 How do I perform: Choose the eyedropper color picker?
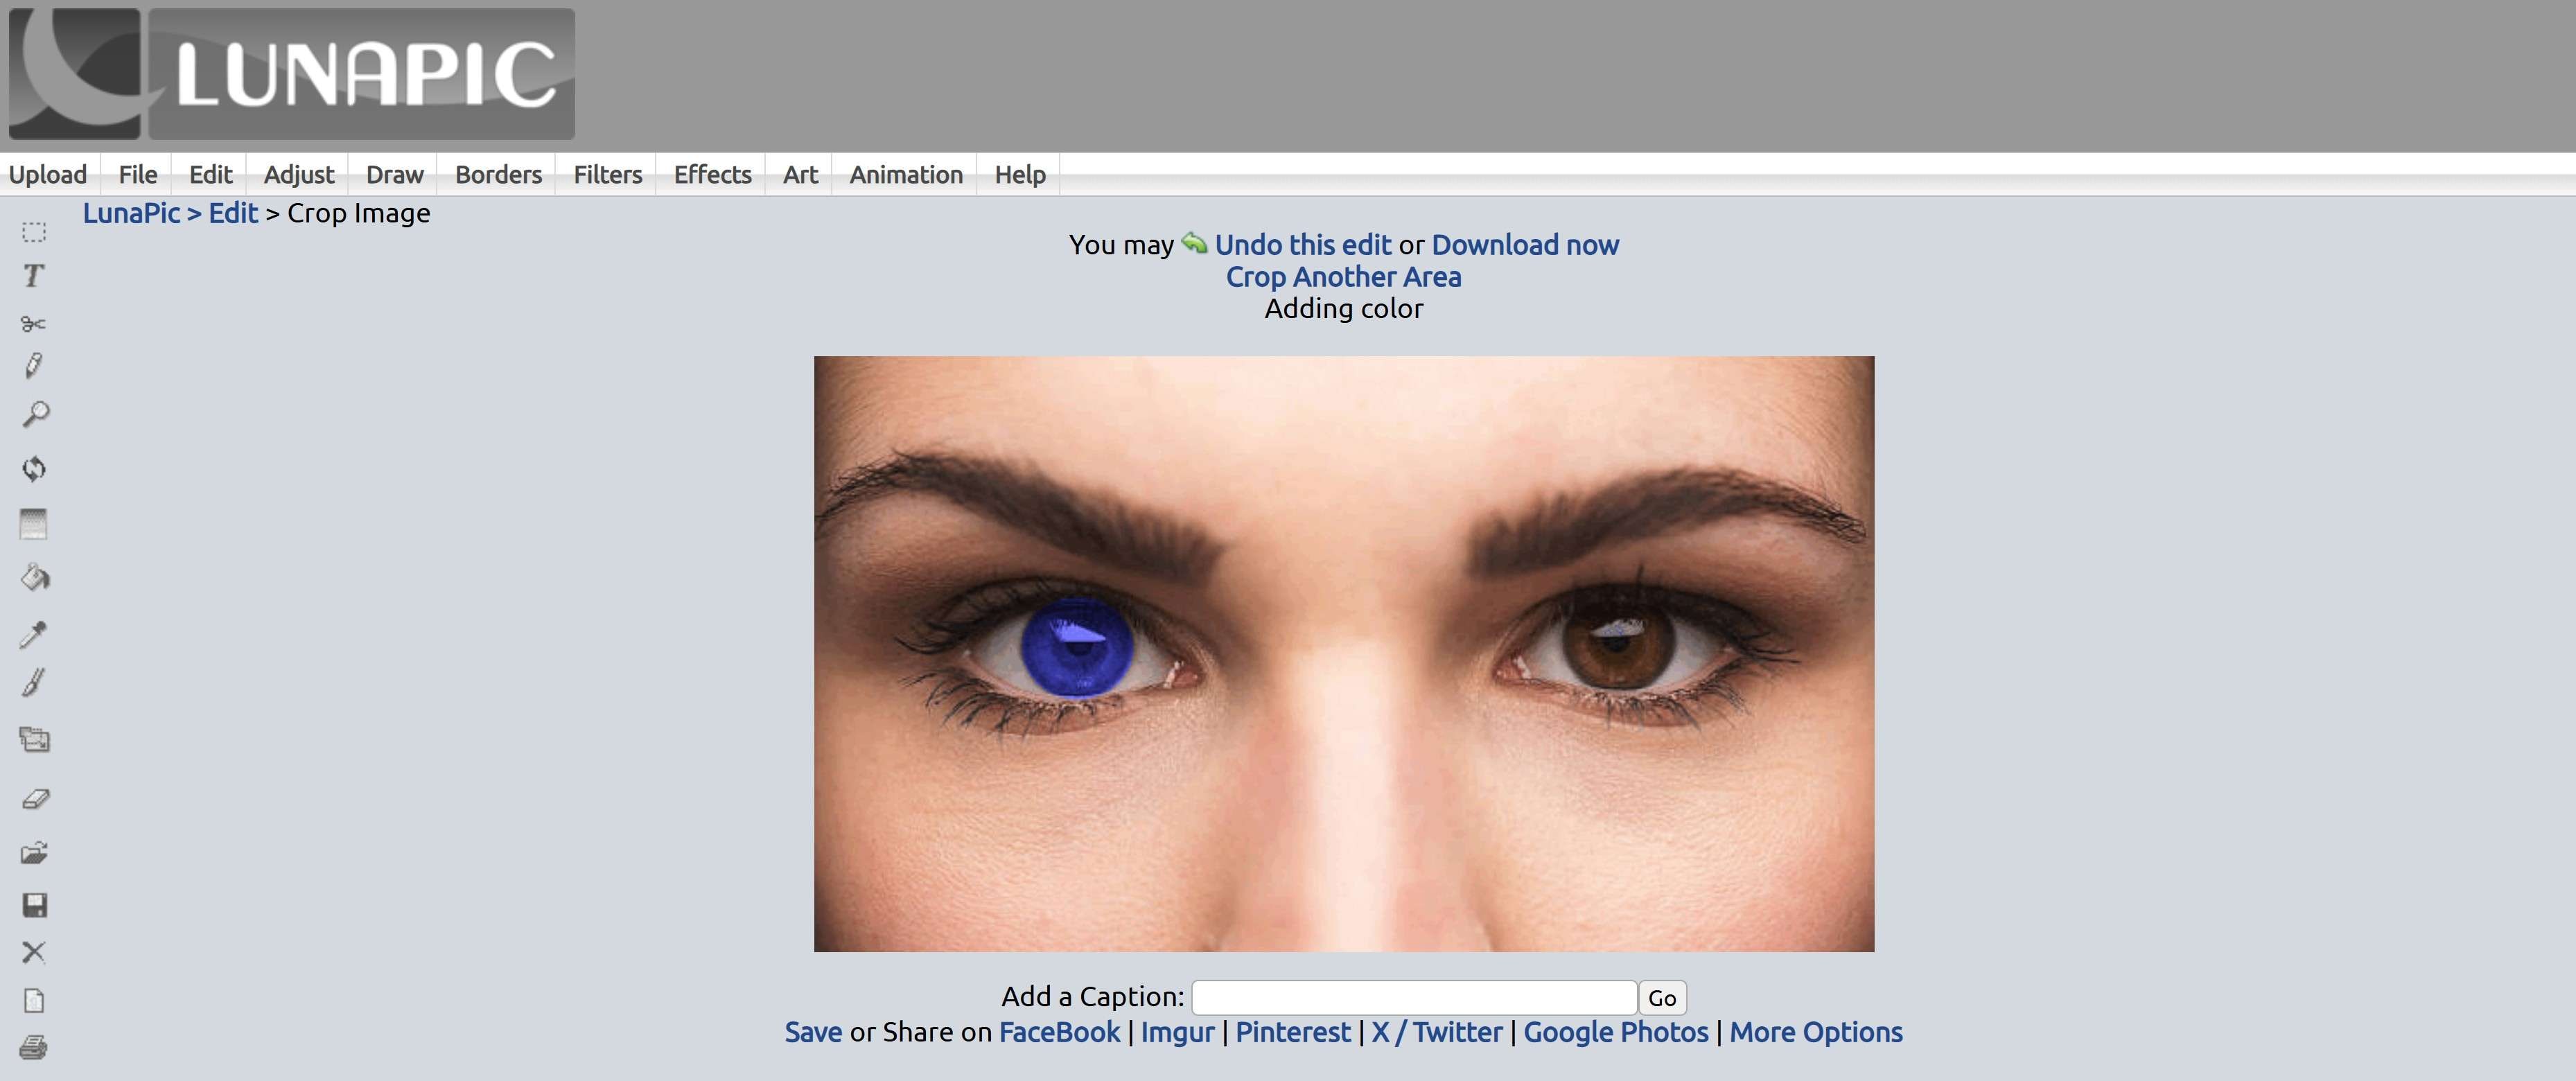coord(33,634)
